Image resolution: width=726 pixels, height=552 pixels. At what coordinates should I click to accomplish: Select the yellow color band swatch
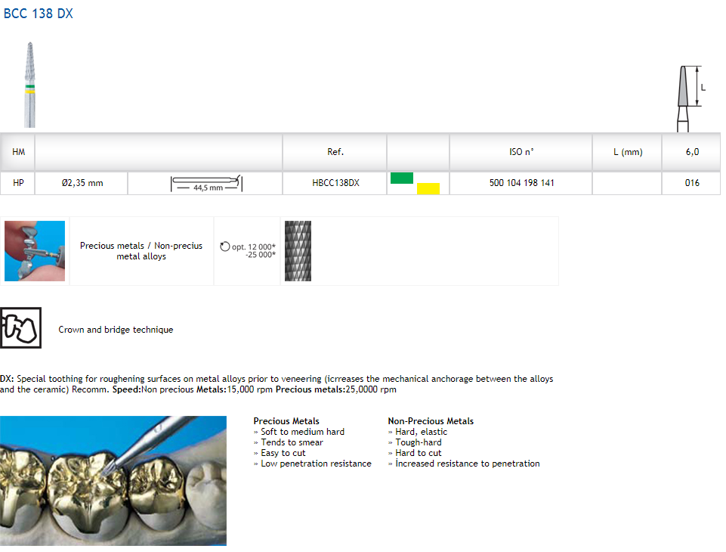[x=428, y=188]
